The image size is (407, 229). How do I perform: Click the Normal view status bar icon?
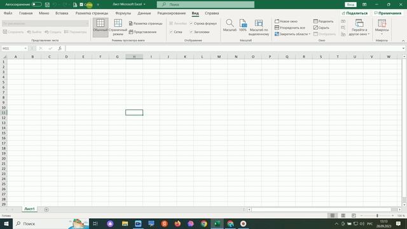333,216
